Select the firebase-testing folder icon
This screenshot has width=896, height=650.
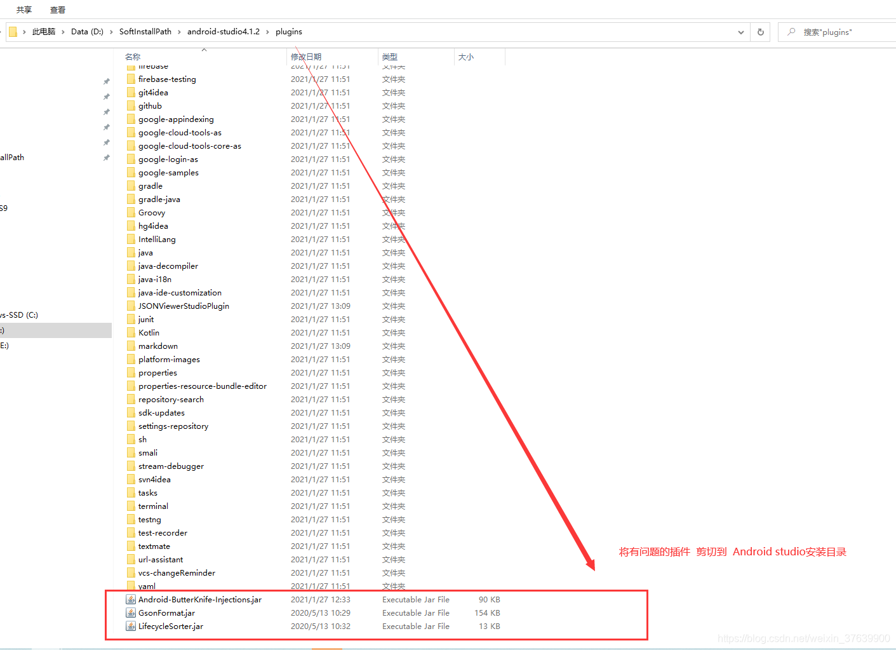point(131,79)
